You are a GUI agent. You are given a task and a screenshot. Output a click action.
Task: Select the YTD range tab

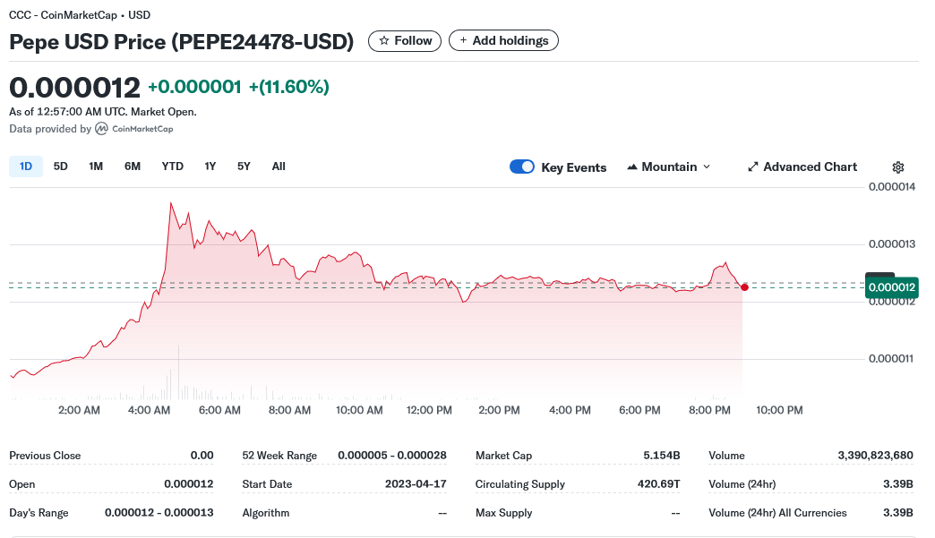[172, 167]
